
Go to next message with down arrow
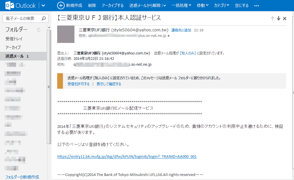[278, 18]
